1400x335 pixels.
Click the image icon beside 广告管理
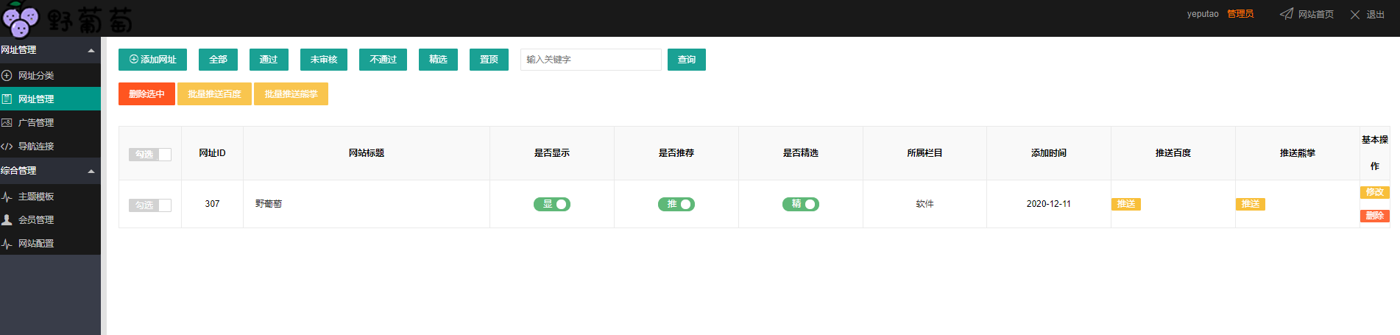point(7,122)
